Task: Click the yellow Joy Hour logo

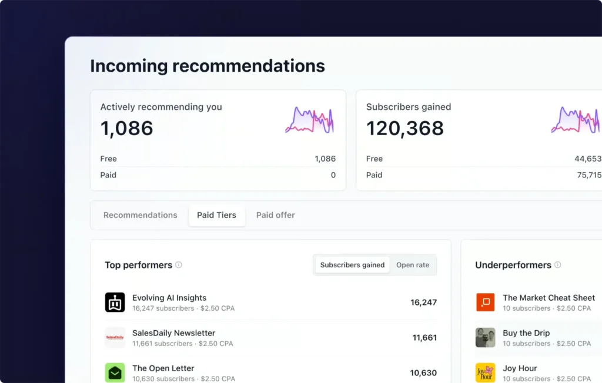Action: 485,372
